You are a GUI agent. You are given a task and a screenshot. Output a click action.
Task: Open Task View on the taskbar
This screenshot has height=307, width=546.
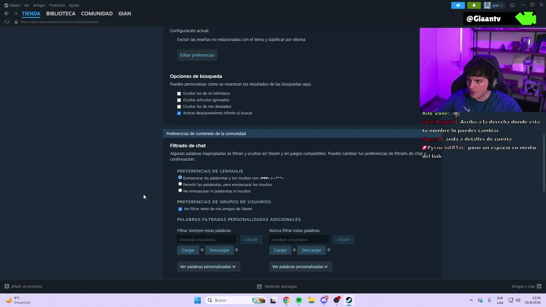pos(273,300)
